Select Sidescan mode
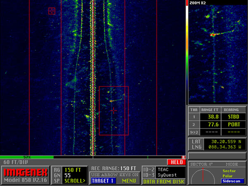 (232, 181)
